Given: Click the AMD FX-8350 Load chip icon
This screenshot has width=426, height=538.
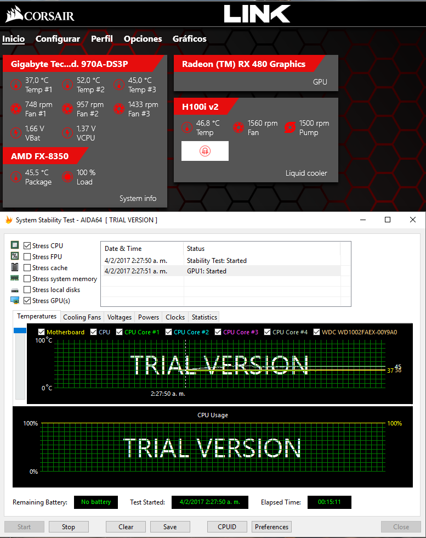Looking at the screenshot, I should click(68, 177).
